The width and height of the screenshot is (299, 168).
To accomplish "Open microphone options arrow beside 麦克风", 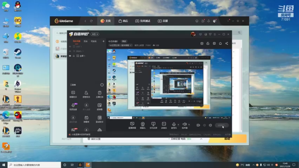I will (178, 125).
